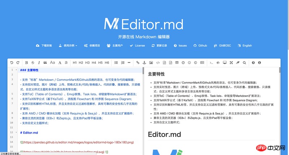Viewport: 289px width, 155px height.
Task: Click the preview pane vertical scrollbar
Action: coord(280,70)
